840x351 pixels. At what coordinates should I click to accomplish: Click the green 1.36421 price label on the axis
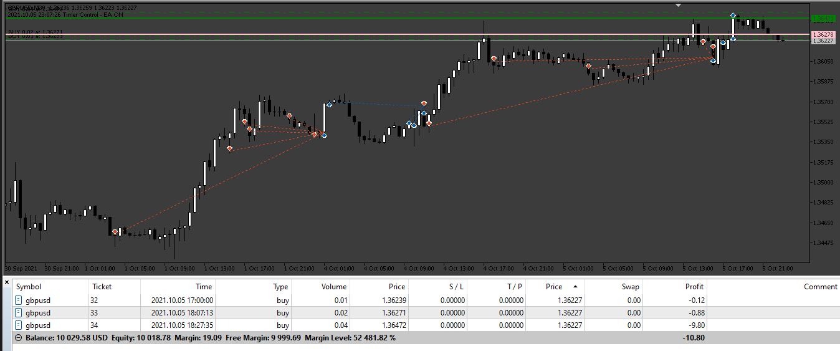(x=823, y=19)
